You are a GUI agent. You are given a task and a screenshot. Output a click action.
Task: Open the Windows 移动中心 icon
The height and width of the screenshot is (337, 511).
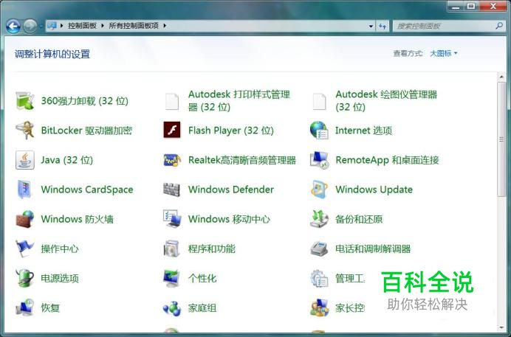coord(172,219)
